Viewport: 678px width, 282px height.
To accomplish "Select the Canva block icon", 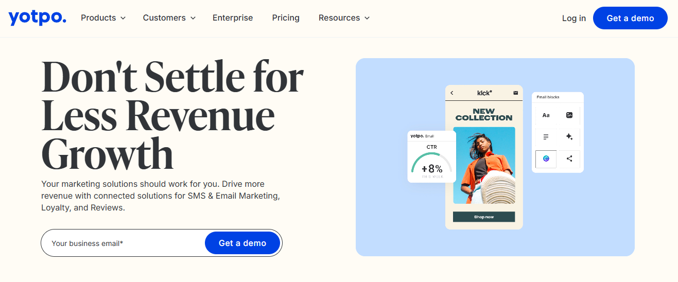I will click(x=546, y=158).
